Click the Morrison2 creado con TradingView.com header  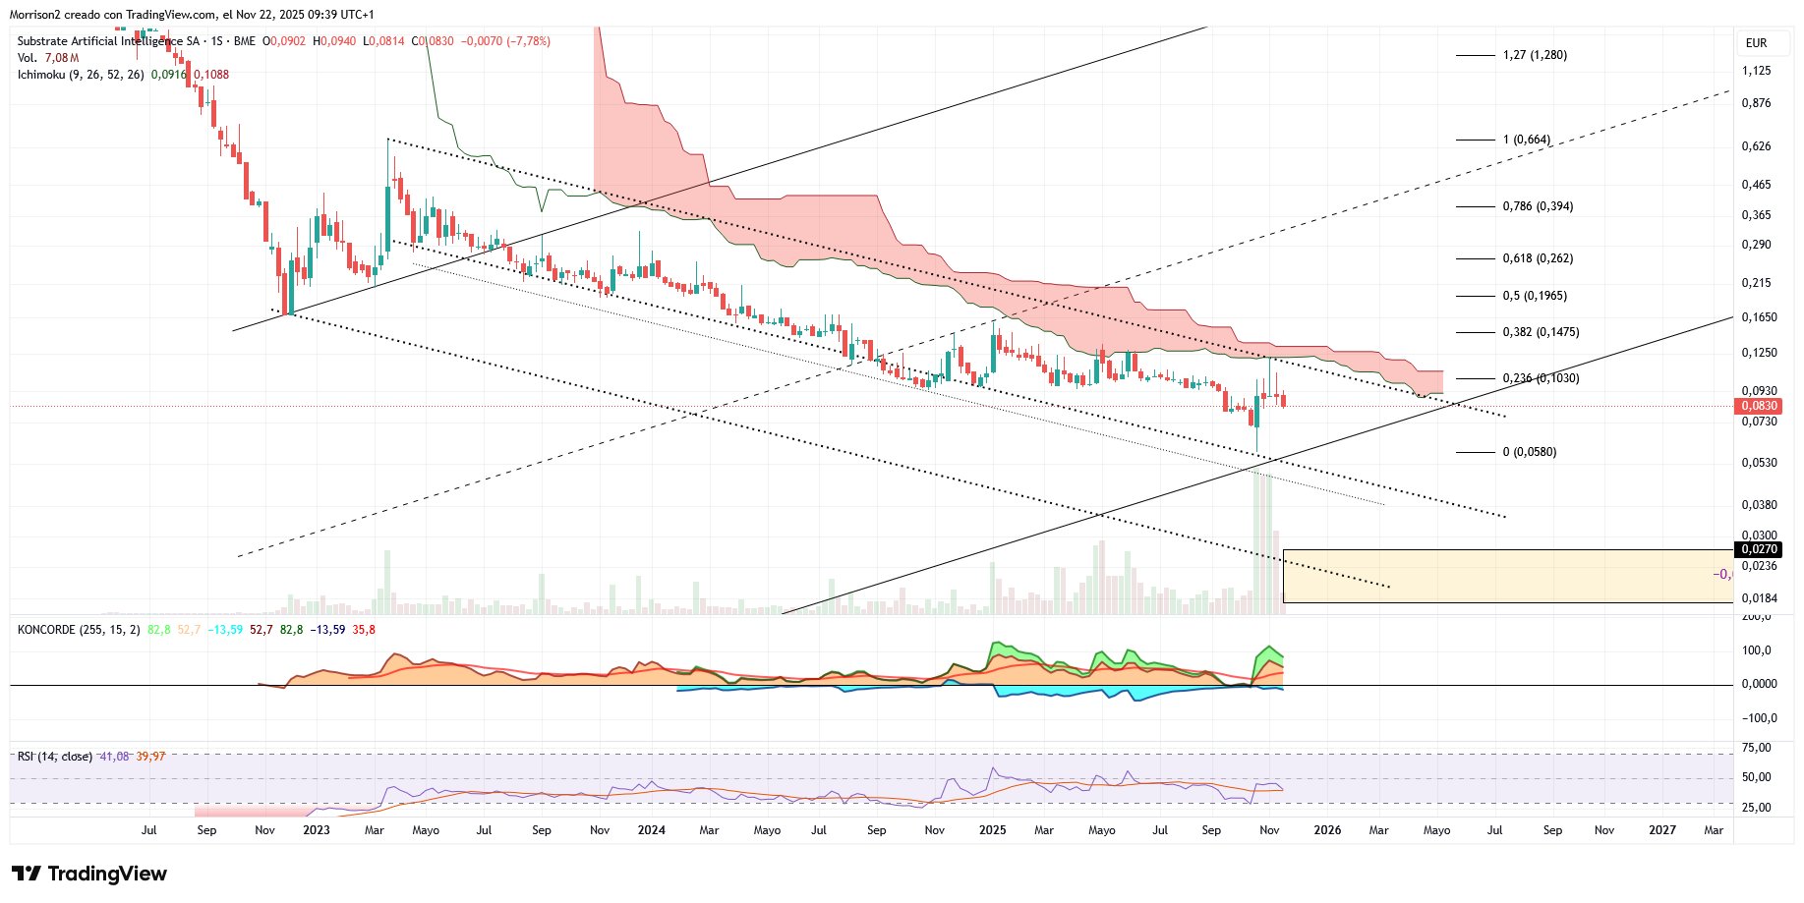pos(192,15)
